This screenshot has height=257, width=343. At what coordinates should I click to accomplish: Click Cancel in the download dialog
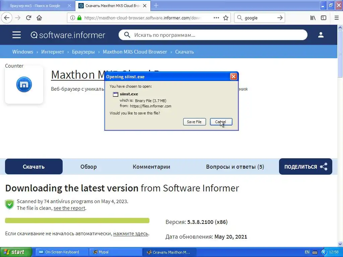(221, 122)
